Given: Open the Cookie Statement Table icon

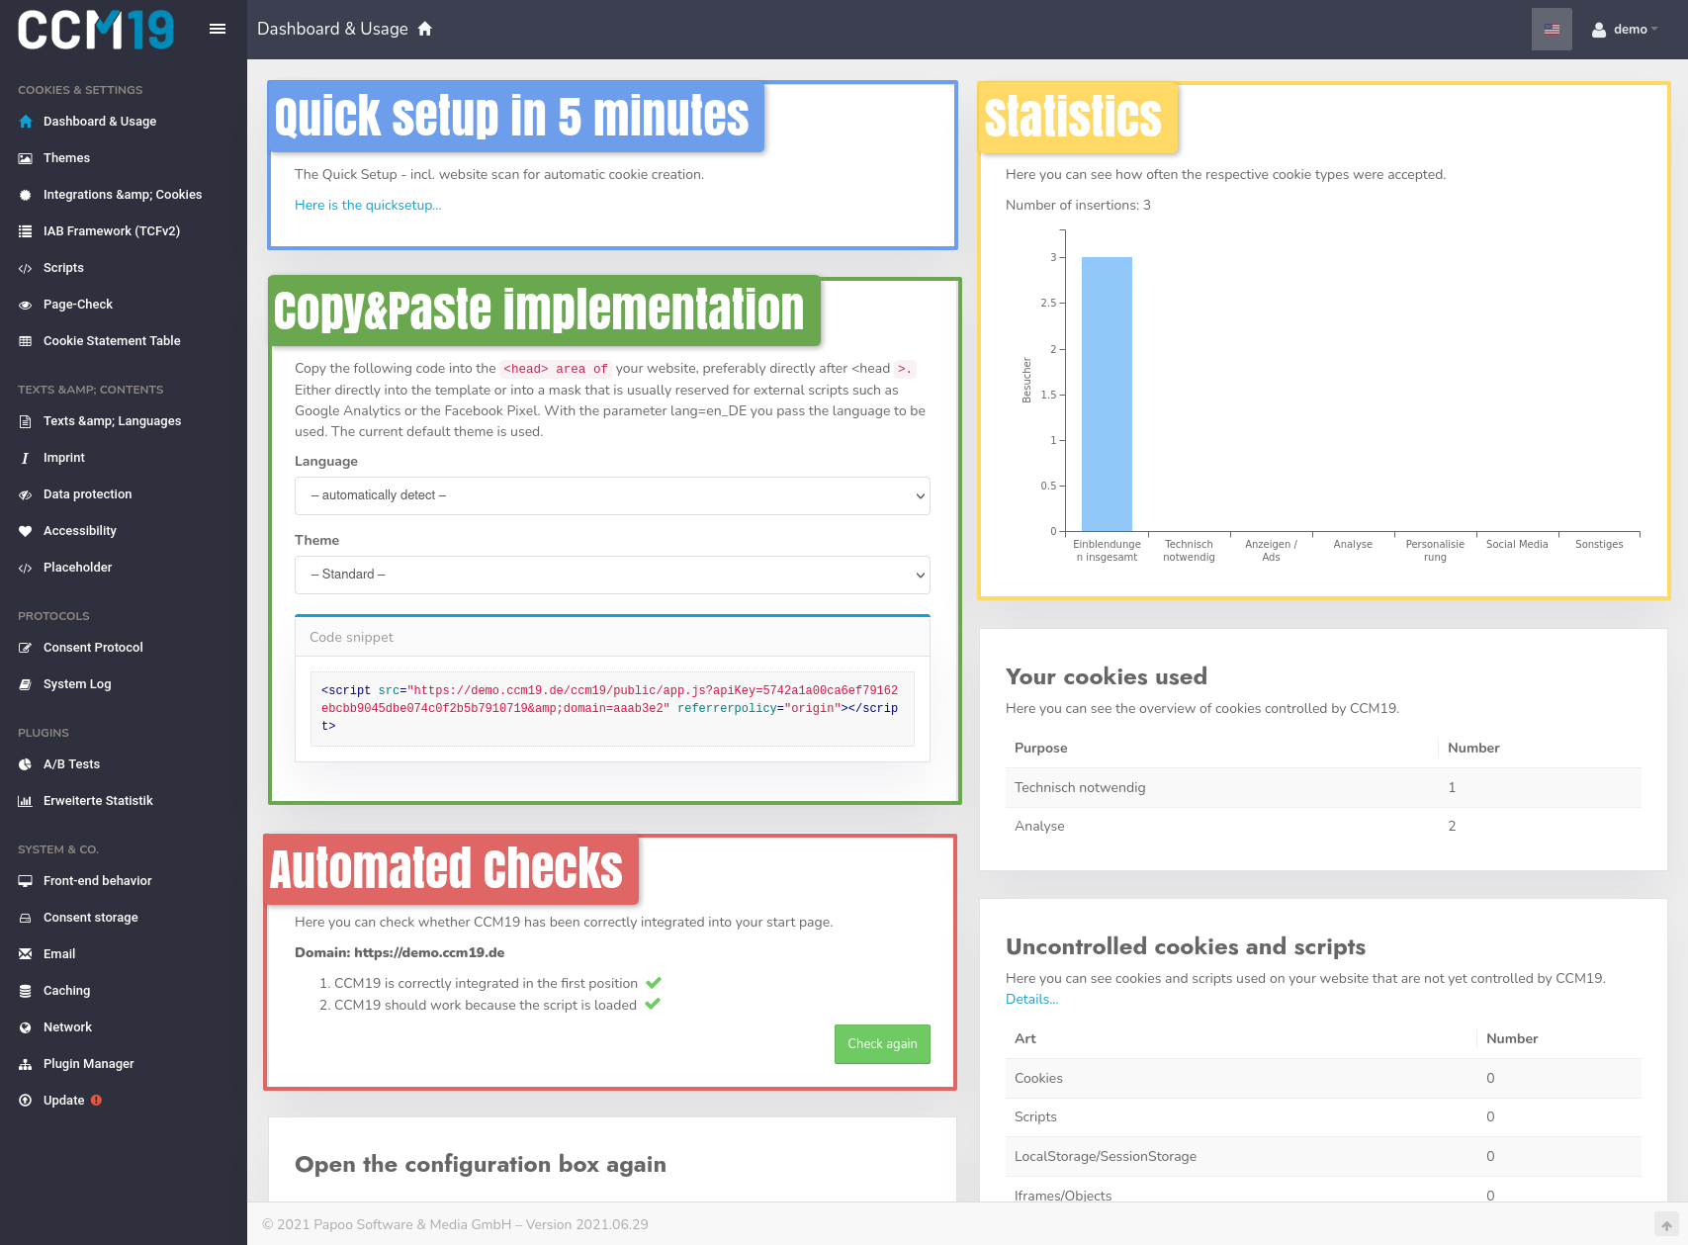Looking at the screenshot, I should [25, 340].
